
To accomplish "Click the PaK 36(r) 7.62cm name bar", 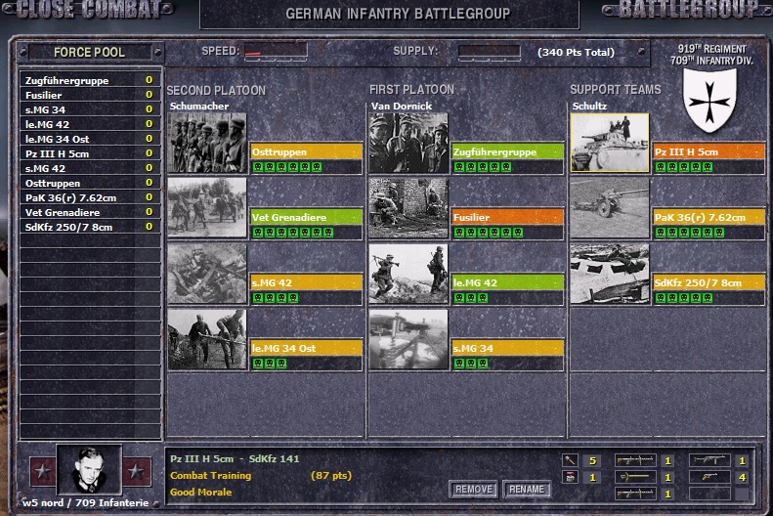I will 709,217.
